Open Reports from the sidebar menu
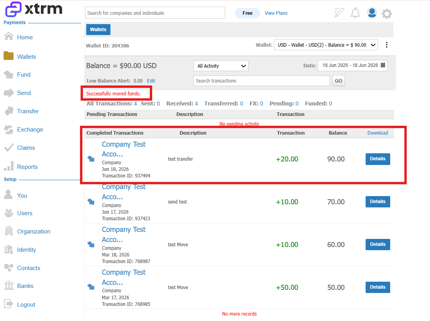The image size is (430, 321). click(x=27, y=167)
